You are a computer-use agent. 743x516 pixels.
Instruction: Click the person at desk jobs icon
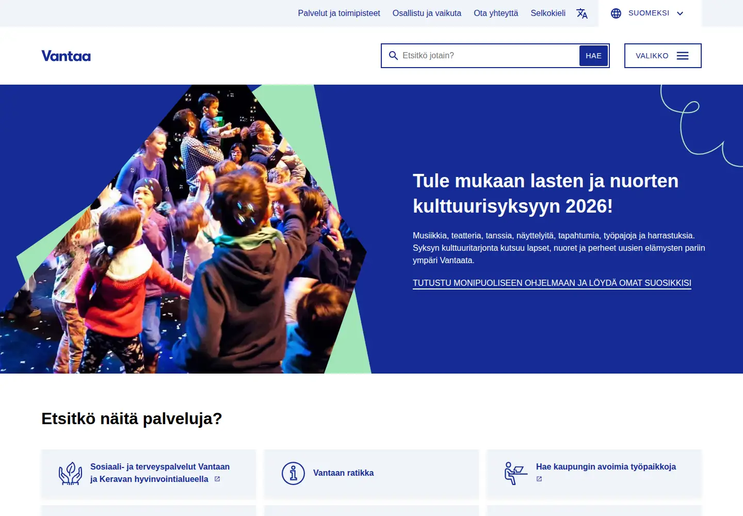(516, 473)
